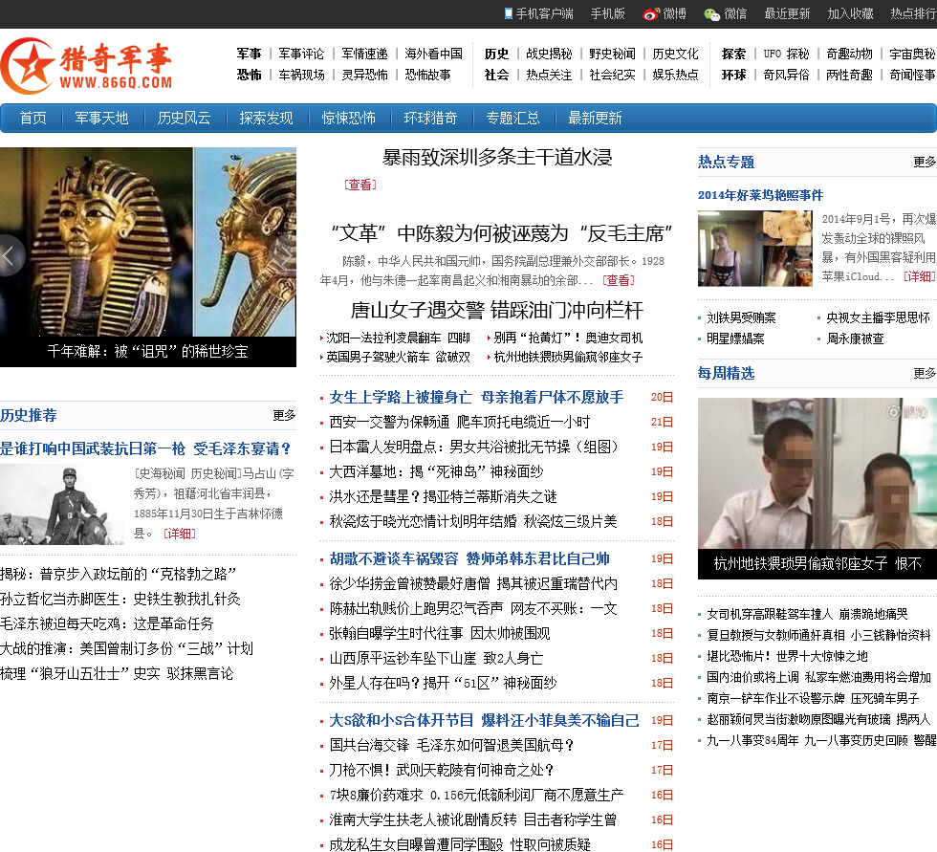Select the 历史风云 navigation tab
Image resolution: width=937 pixels, height=852 pixels.
click(x=184, y=119)
